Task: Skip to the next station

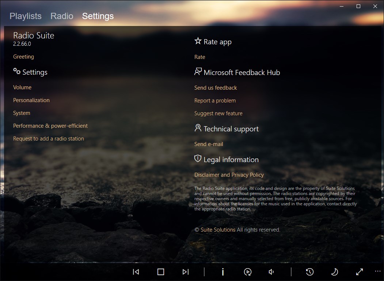Action: (186, 272)
